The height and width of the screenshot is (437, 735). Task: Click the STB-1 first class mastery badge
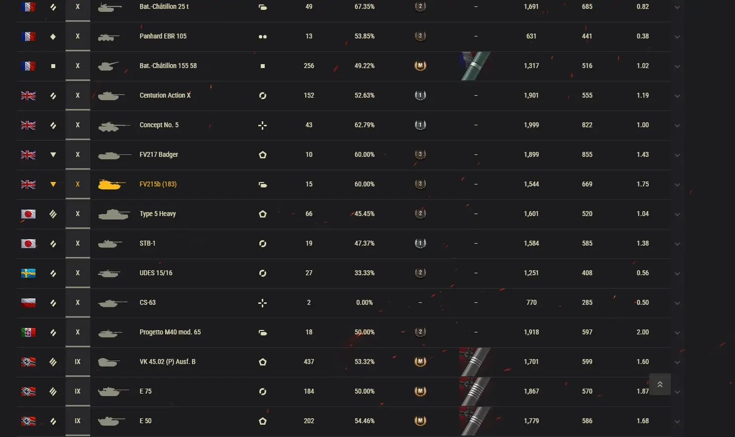point(420,243)
